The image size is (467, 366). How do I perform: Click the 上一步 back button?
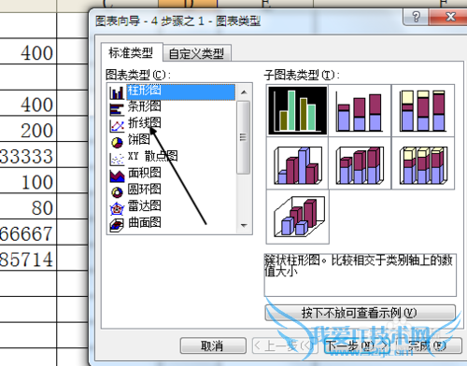click(x=284, y=345)
